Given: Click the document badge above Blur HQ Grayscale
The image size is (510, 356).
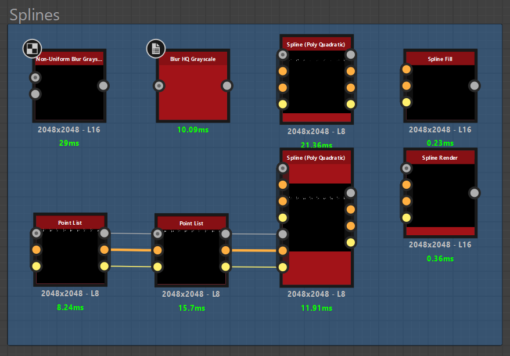Looking at the screenshot, I should 156,49.
